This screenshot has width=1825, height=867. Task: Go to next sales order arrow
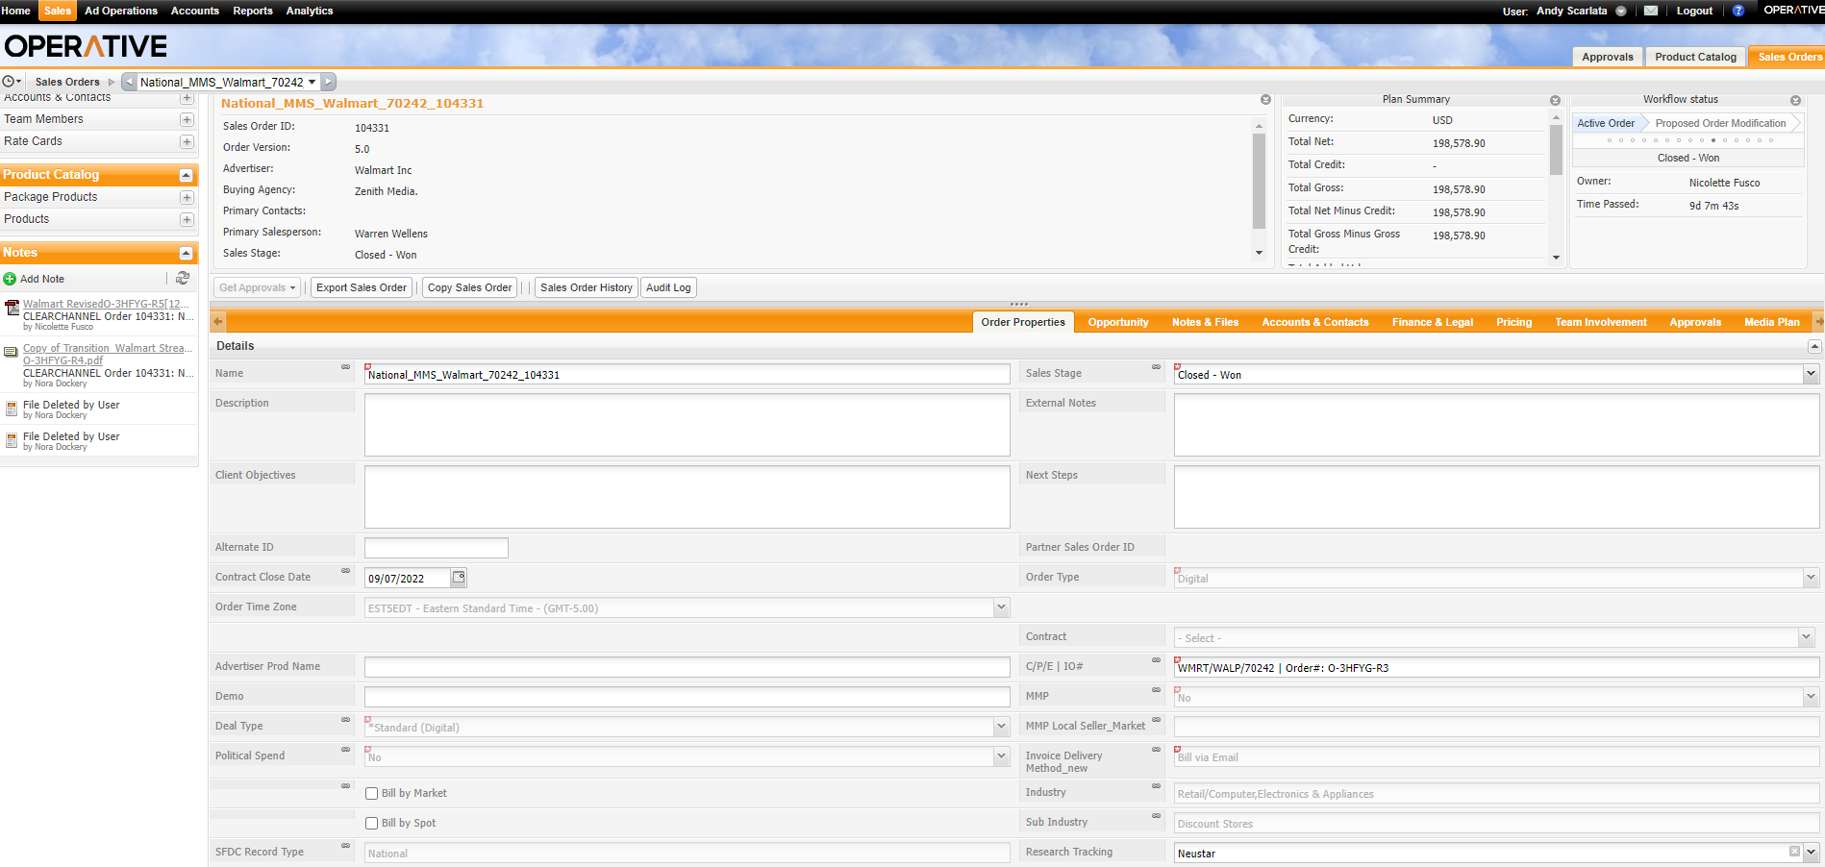329,82
